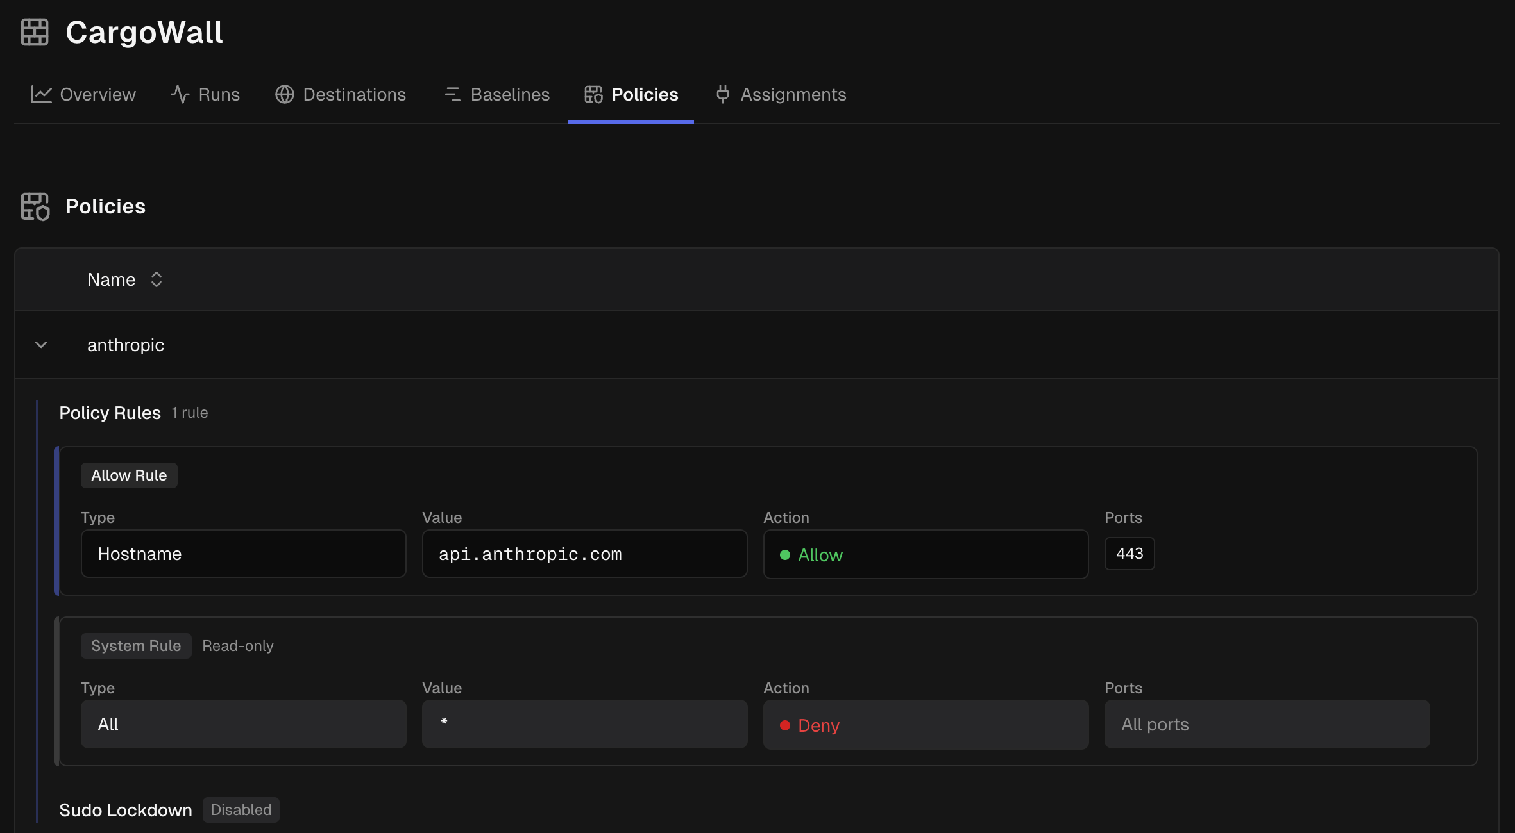The height and width of the screenshot is (833, 1515).
Task: Click the Overview chart icon
Action: click(x=42, y=95)
